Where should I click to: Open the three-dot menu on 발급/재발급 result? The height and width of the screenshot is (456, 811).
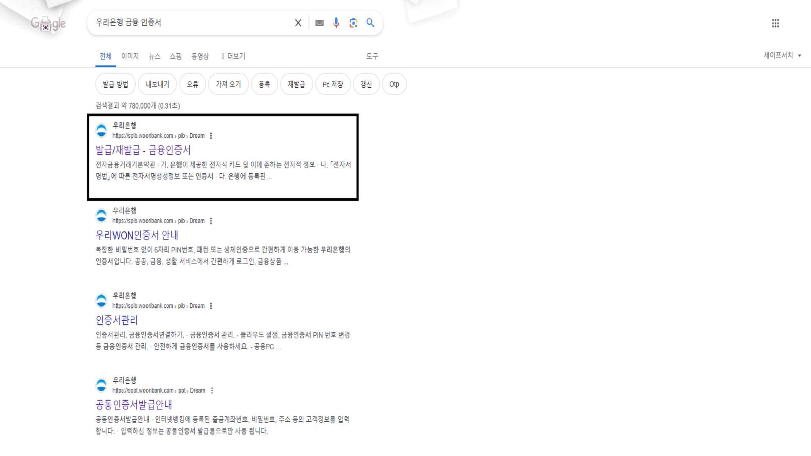pyautogui.click(x=211, y=136)
